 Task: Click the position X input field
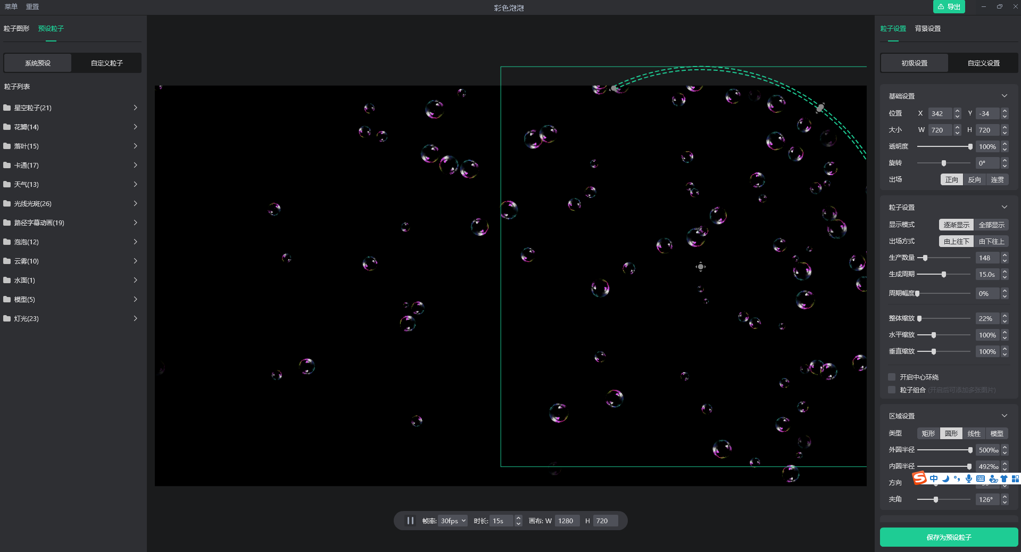coord(940,113)
